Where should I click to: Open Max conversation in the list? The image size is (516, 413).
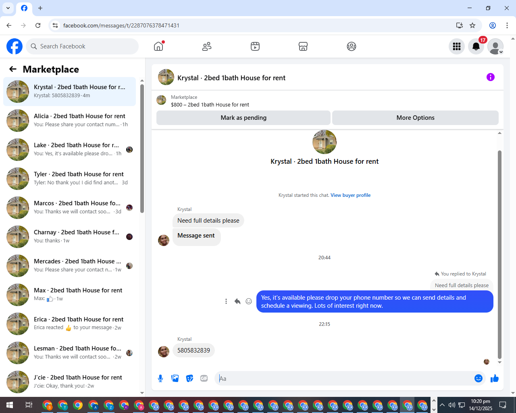point(69,295)
